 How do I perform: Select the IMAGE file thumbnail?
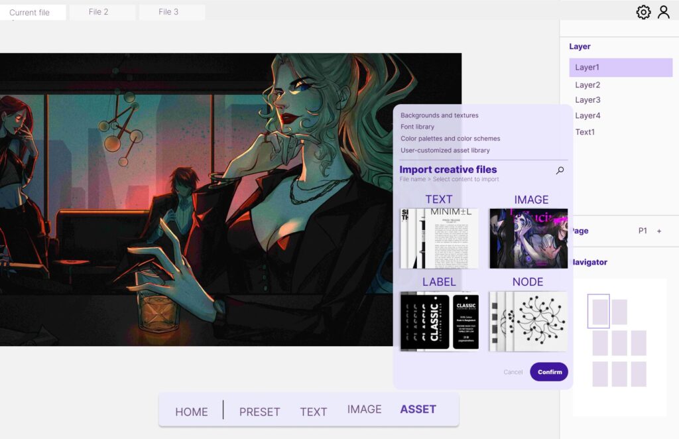tap(528, 238)
